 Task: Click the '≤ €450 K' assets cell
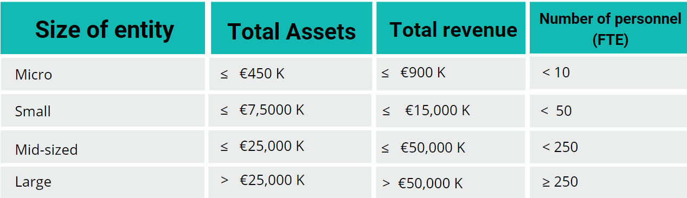(292, 74)
